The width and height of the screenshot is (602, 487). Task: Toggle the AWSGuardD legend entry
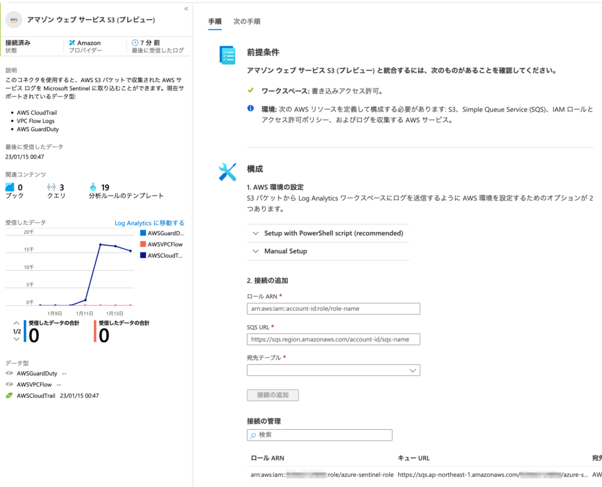point(159,233)
